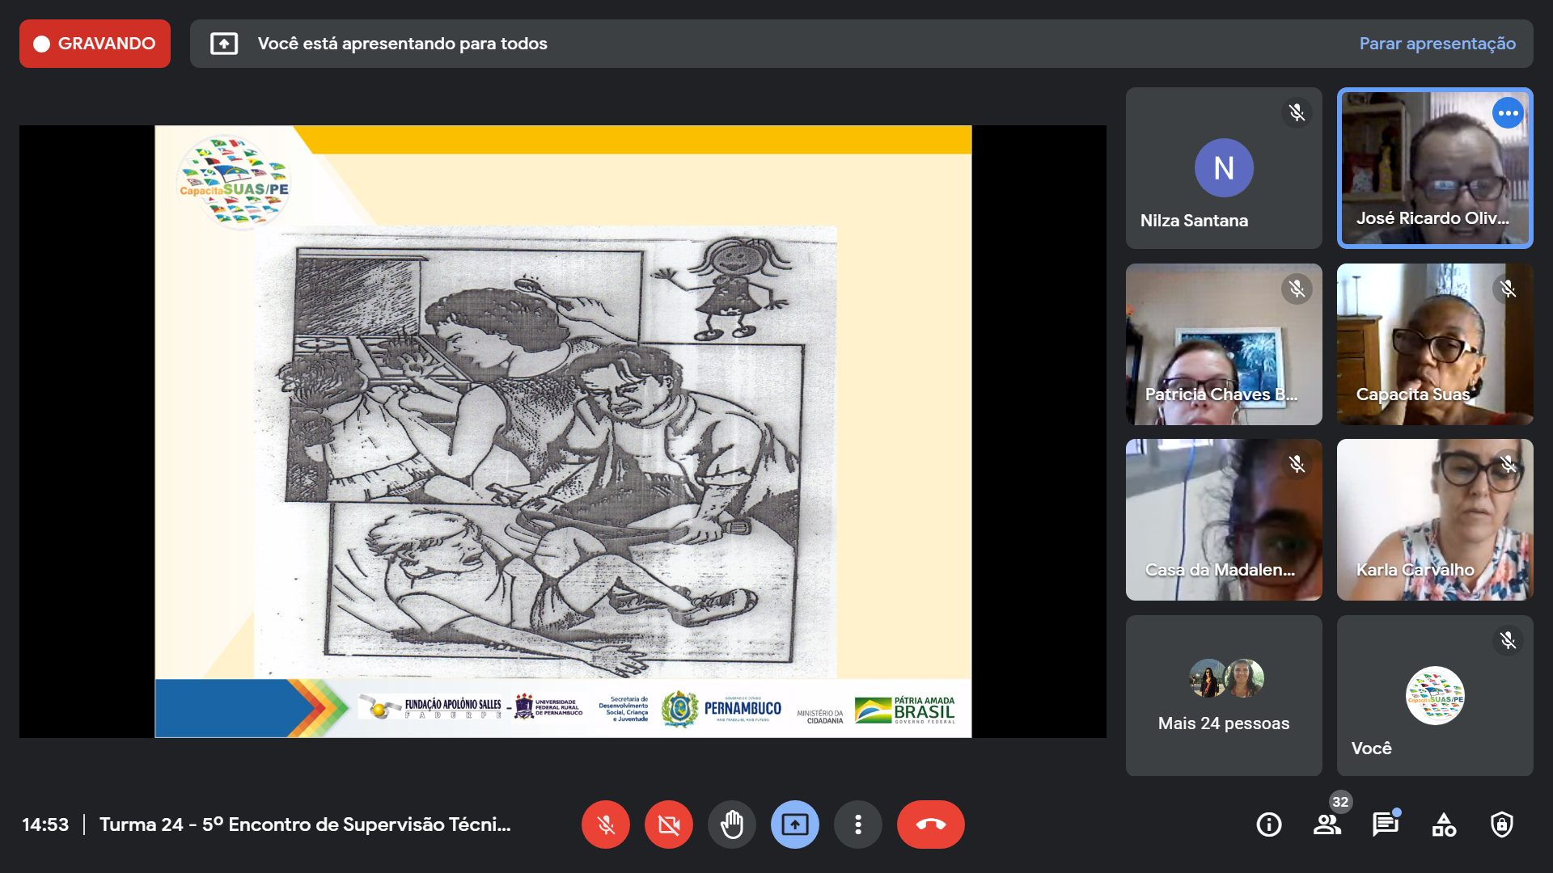Screen dimensions: 1553x873
Task: Expand the Mais 24 pessoas tile
Action: pos(1223,695)
